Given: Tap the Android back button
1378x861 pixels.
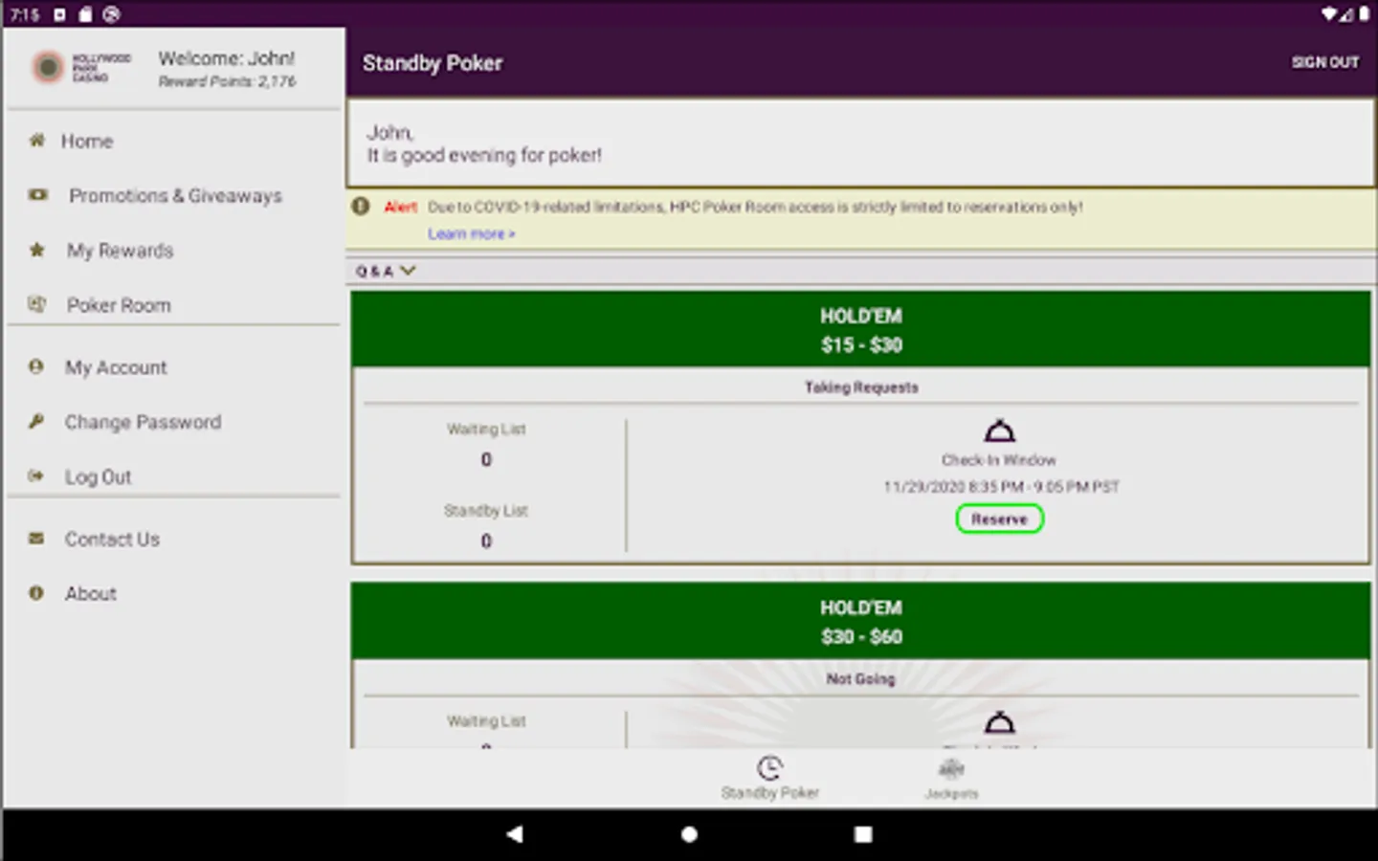Looking at the screenshot, I should pyautogui.click(x=515, y=834).
